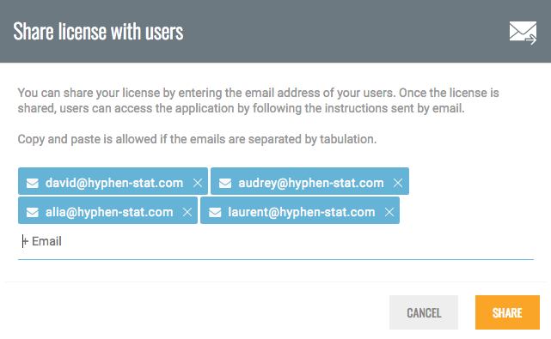Click the 'You can share your license' paragraph
551x339 pixels.
tap(258, 100)
